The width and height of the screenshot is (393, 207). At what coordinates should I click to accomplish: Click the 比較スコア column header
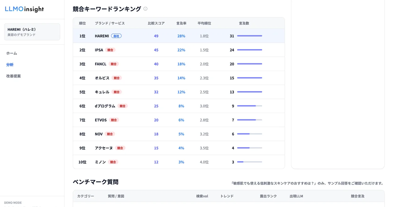[x=156, y=23]
